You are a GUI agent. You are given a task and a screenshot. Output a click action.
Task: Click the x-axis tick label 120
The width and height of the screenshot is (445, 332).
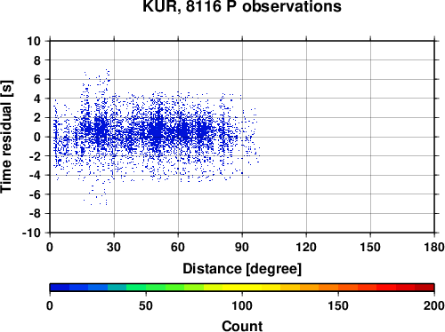(x=306, y=247)
